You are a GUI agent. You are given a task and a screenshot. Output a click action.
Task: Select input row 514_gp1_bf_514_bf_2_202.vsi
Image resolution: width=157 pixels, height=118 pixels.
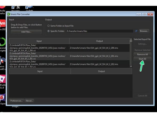coord(39,64)
